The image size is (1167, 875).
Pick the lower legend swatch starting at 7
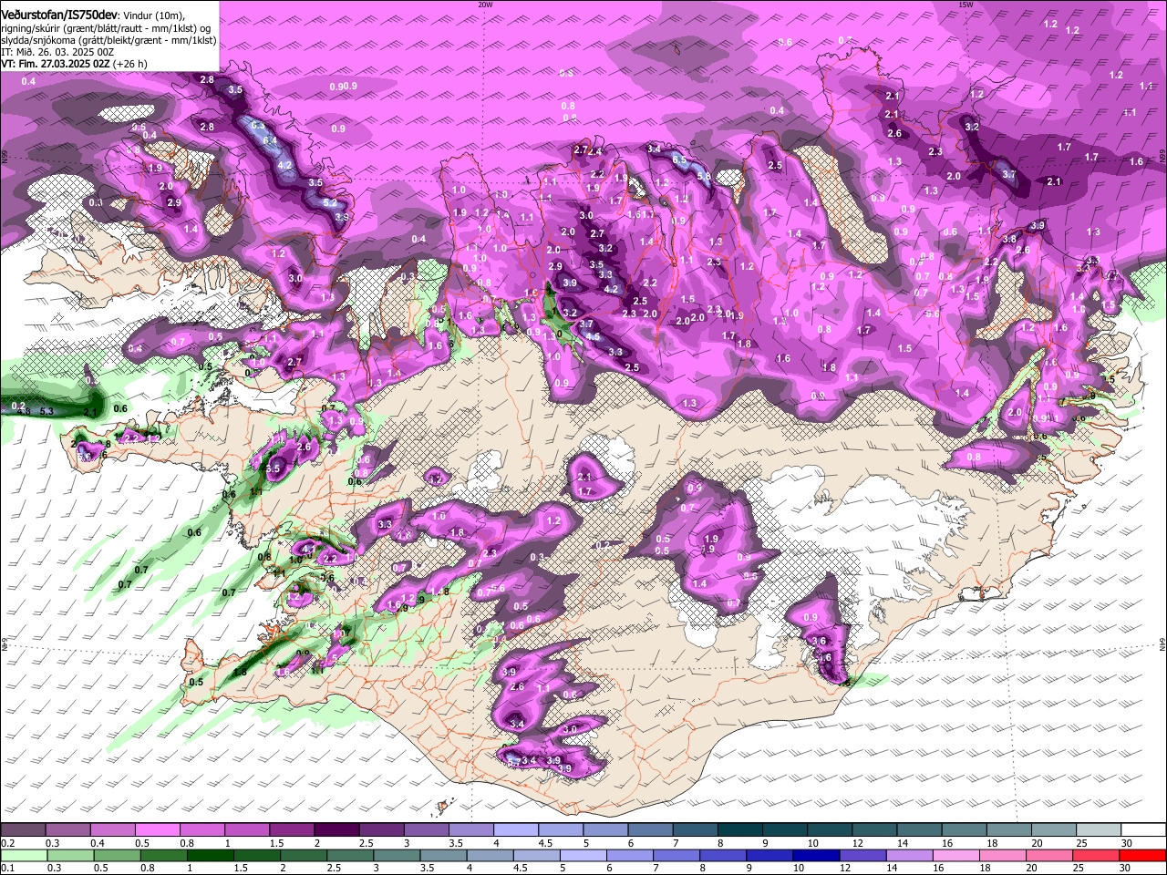click(x=677, y=855)
